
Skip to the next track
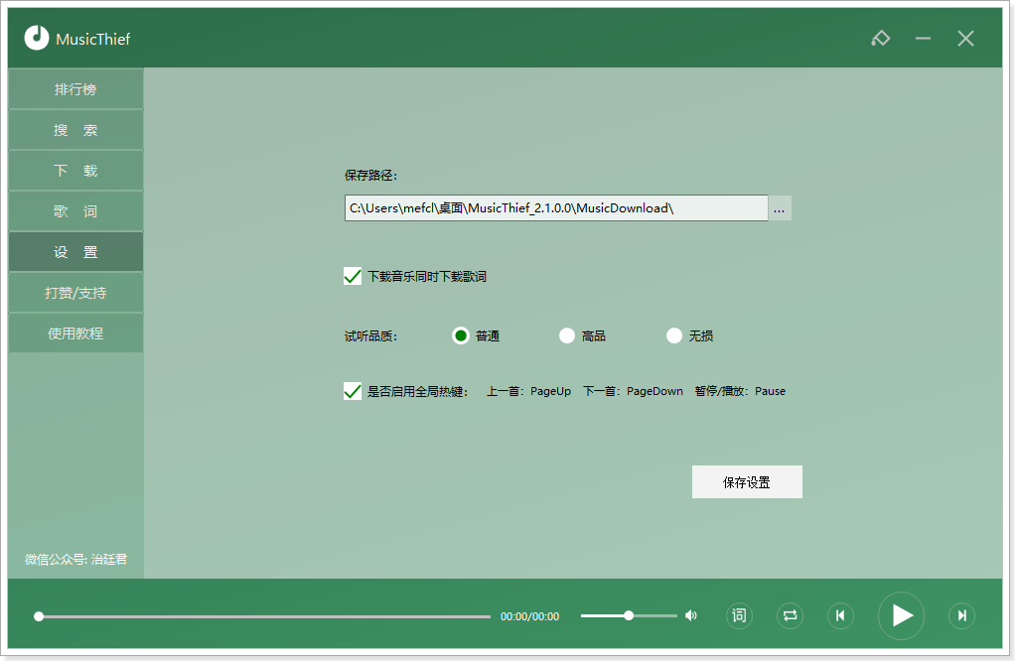(962, 615)
